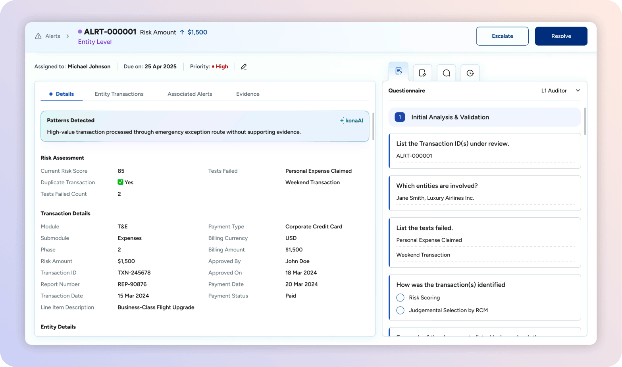This screenshot has height=367, width=622.
Task: Switch to the Entity Transactions tab
Action: [119, 94]
